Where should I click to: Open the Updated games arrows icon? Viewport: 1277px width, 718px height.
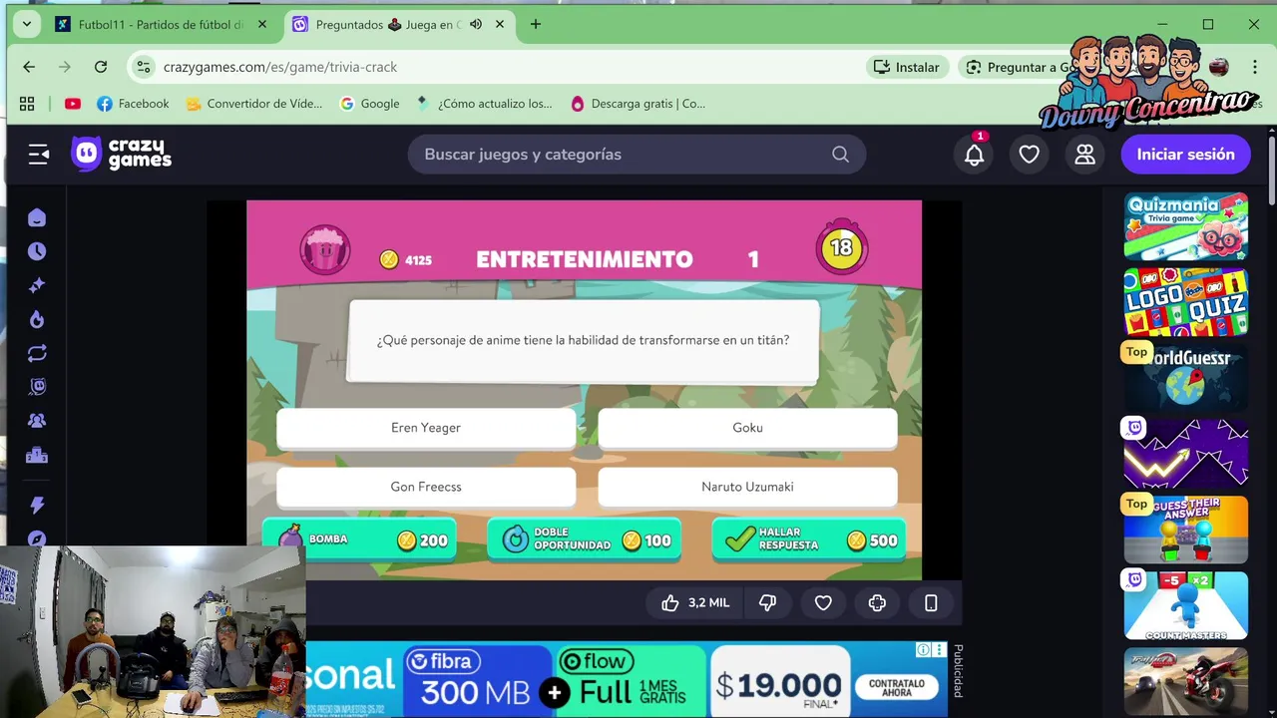[37, 353]
